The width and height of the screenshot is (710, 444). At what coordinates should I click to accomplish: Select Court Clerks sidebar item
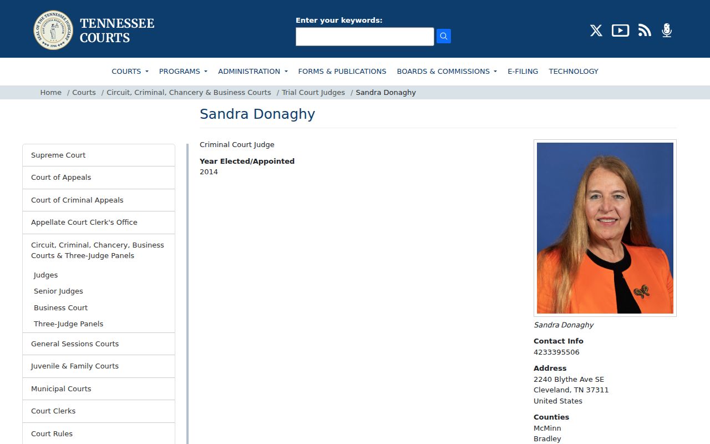click(99, 411)
